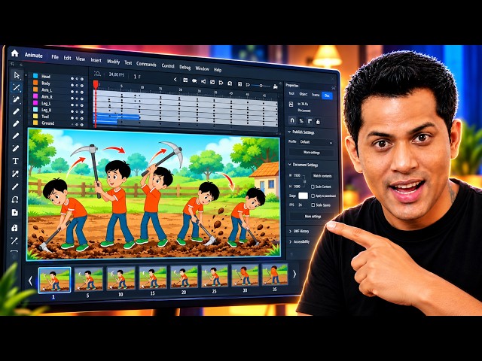Click the timeline zoom slider handle

coord(261,86)
